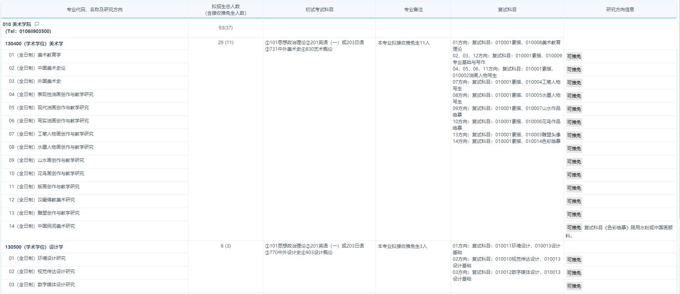
Task: Click 可推免 badge for 03 数字媒体设计研究
Action: (574, 286)
